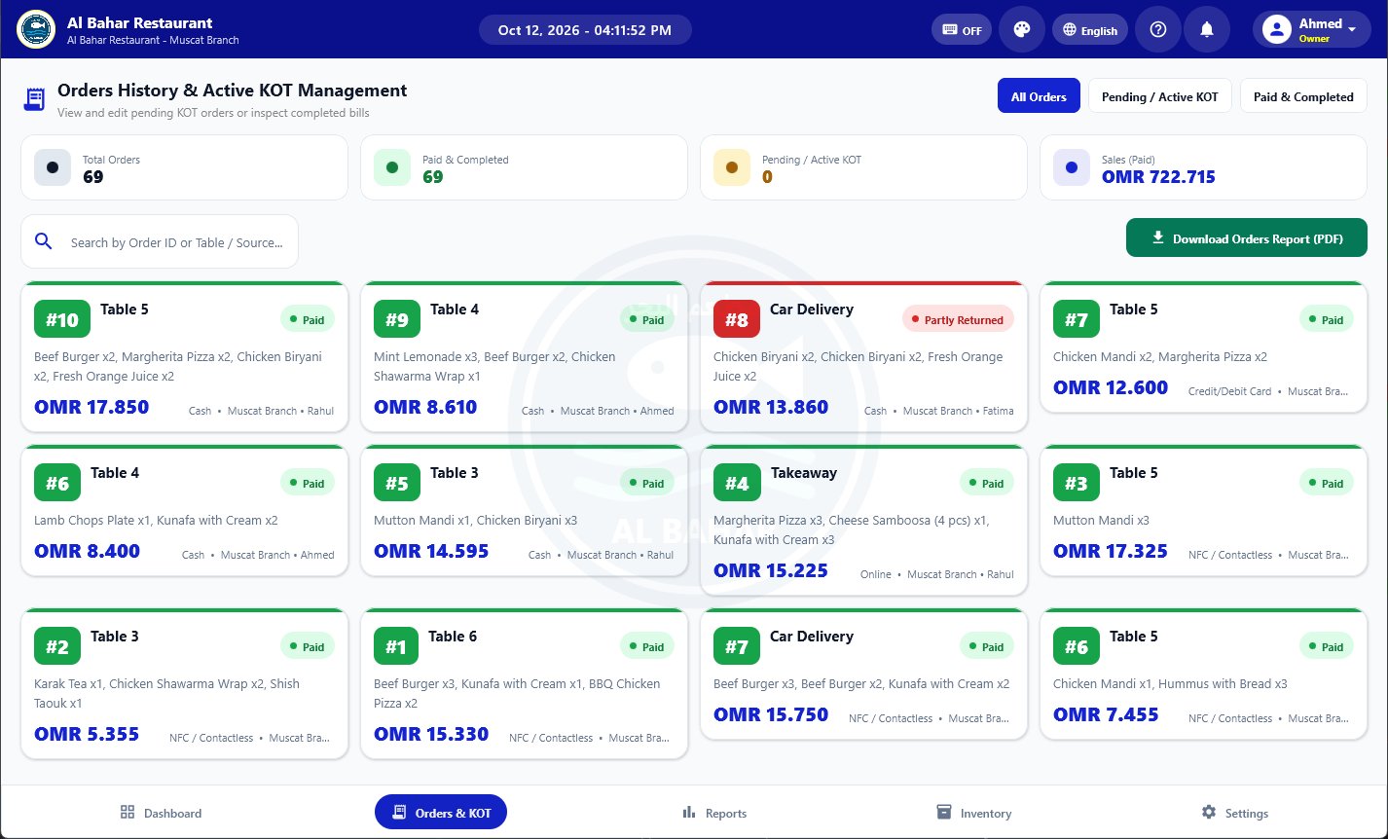Click the receipt icon beside Orders History heading
Screen dimensions: 1388x839
pyautogui.click(x=35, y=98)
